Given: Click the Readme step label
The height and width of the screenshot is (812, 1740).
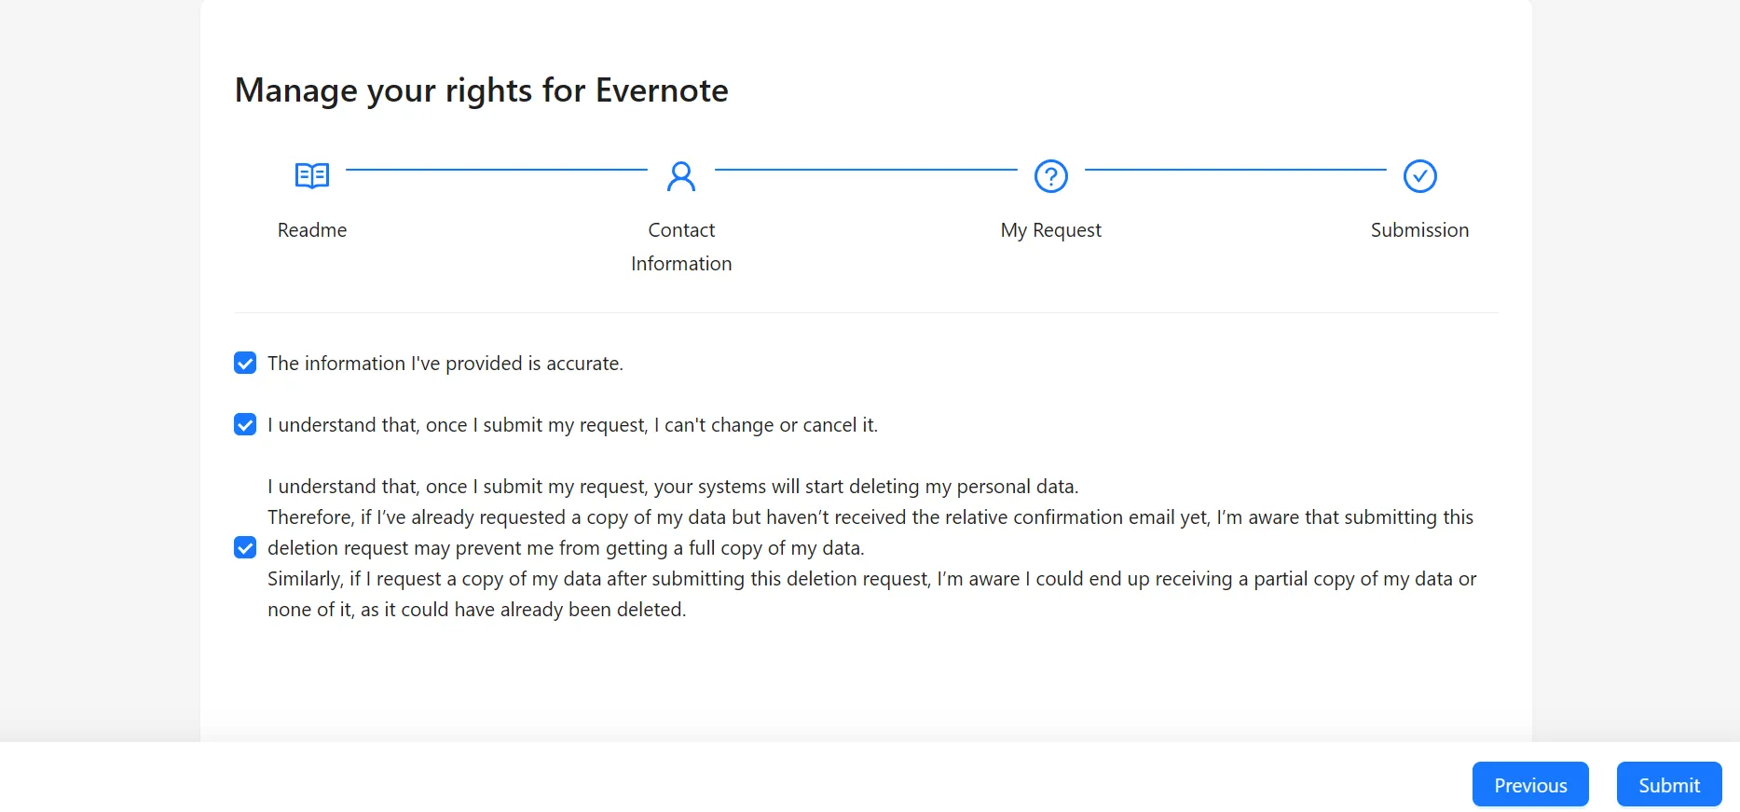Looking at the screenshot, I should click(x=311, y=229).
